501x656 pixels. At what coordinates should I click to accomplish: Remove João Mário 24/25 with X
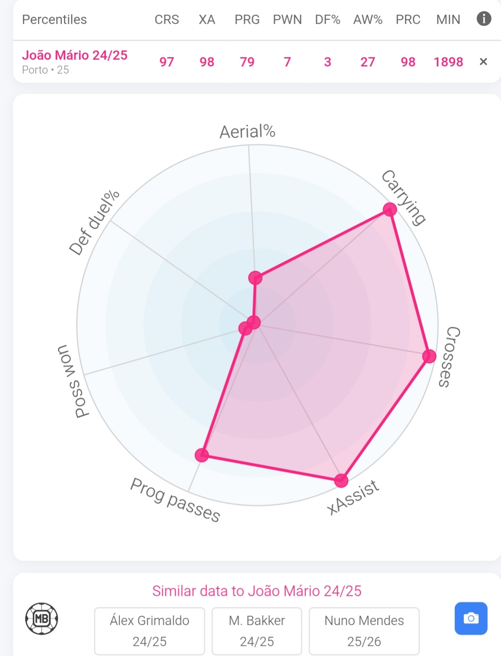483,62
